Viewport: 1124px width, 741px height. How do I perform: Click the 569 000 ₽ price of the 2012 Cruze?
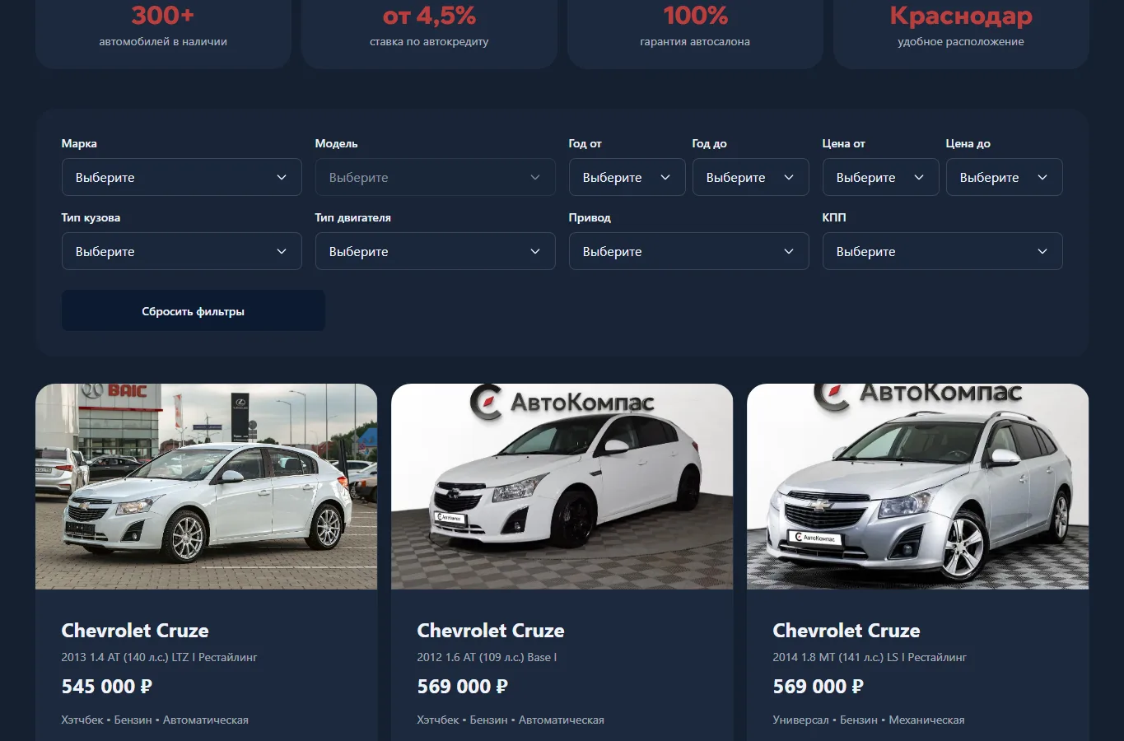463,687
